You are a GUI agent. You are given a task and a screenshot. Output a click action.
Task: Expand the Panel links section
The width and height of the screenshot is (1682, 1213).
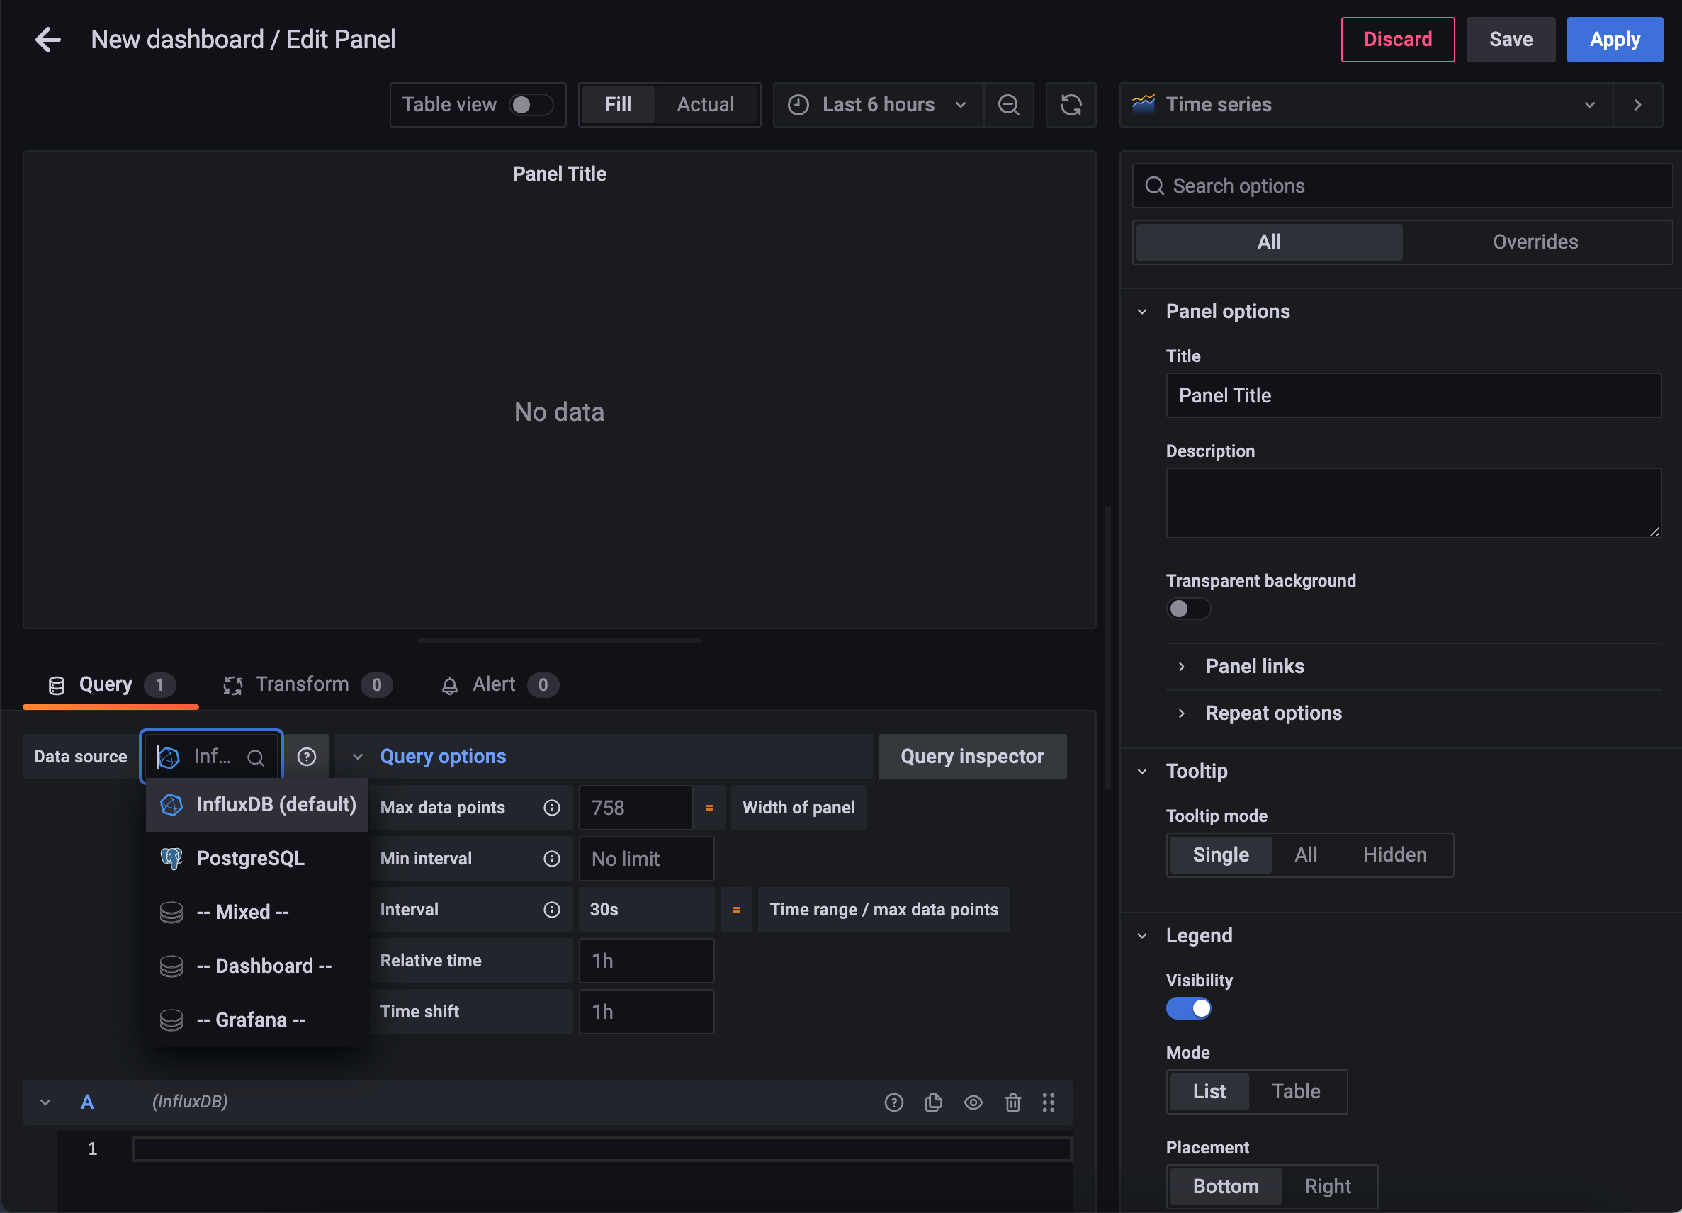point(1254,666)
